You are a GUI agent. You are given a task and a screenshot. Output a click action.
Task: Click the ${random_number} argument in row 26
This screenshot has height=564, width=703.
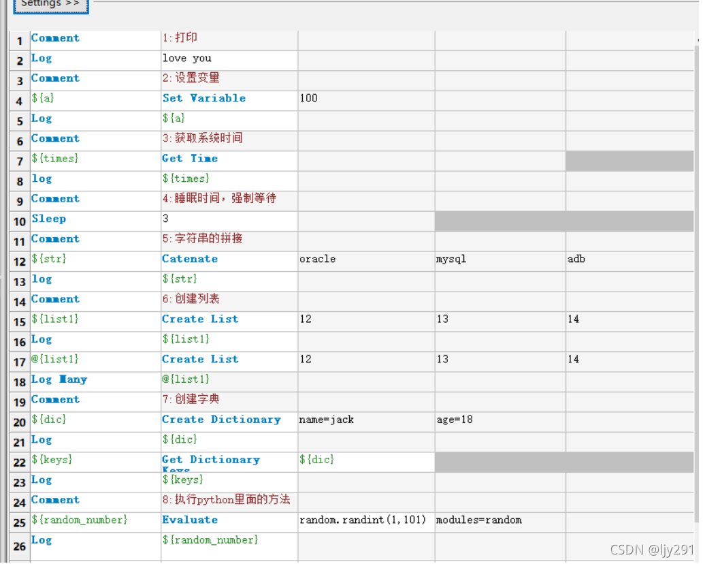pyautogui.click(x=229, y=546)
